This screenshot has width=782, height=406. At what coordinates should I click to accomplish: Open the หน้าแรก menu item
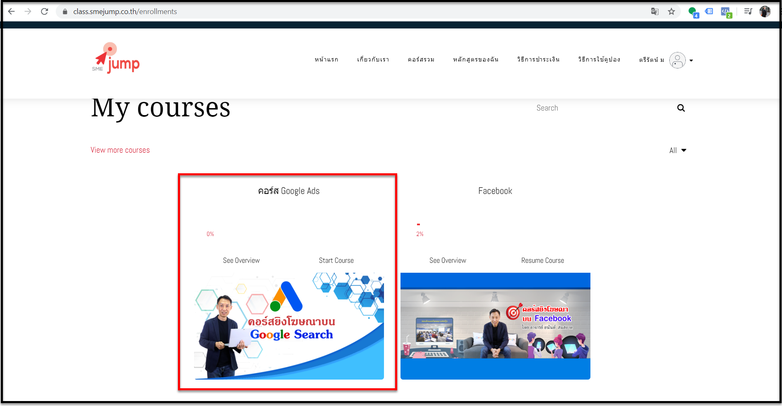(327, 59)
